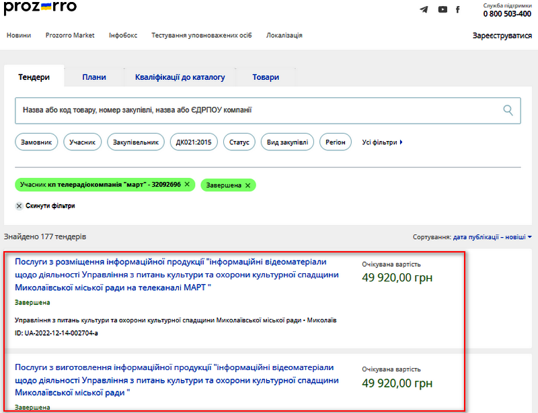Open the Prozorro Market menu item

coord(70,36)
